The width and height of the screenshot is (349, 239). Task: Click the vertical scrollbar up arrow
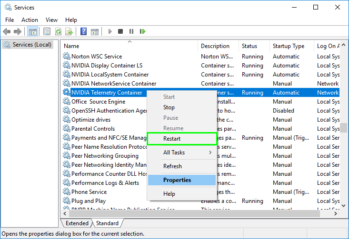pyautogui.click(x=343, y=45)
